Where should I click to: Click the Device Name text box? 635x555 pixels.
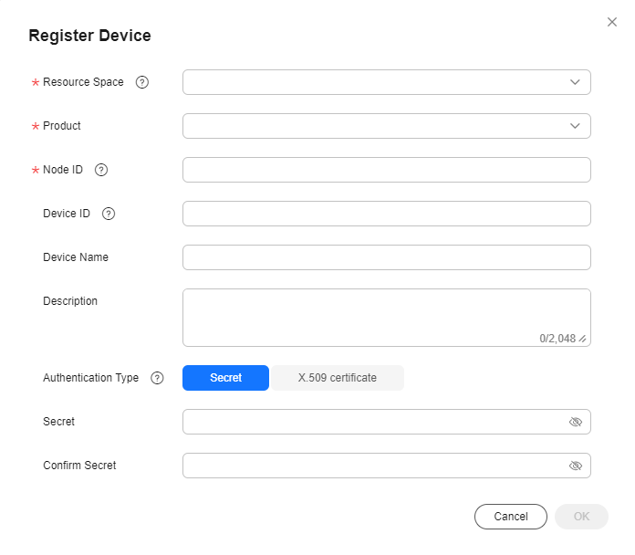pyautogui.click(x=386, y=257)
